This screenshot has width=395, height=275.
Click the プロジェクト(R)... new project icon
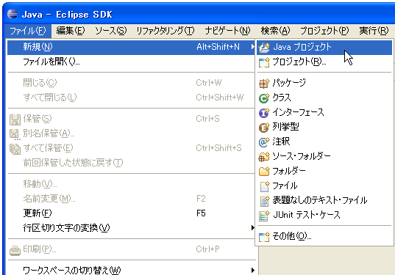(264, 62)
